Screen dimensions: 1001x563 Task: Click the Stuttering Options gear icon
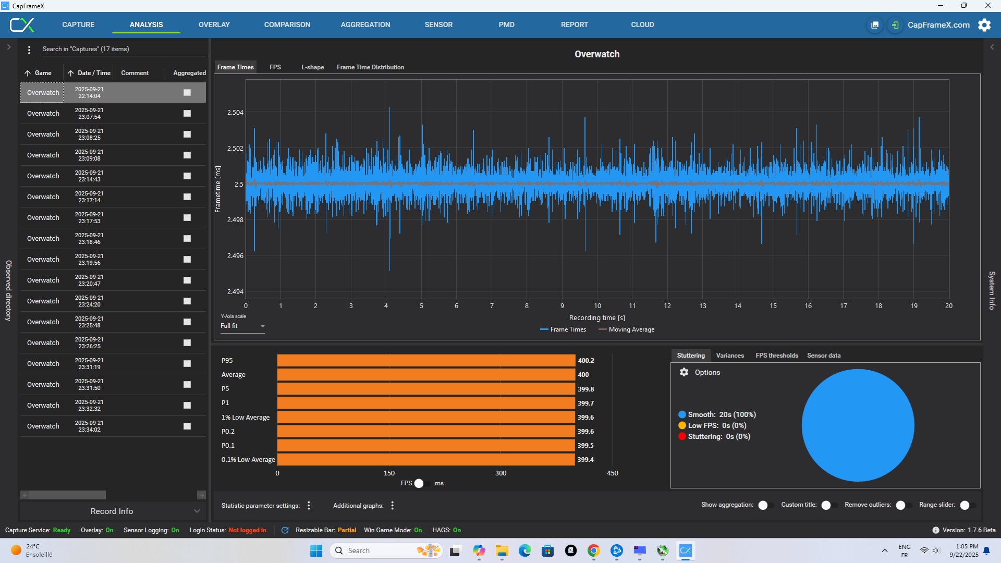pos(684,372)
